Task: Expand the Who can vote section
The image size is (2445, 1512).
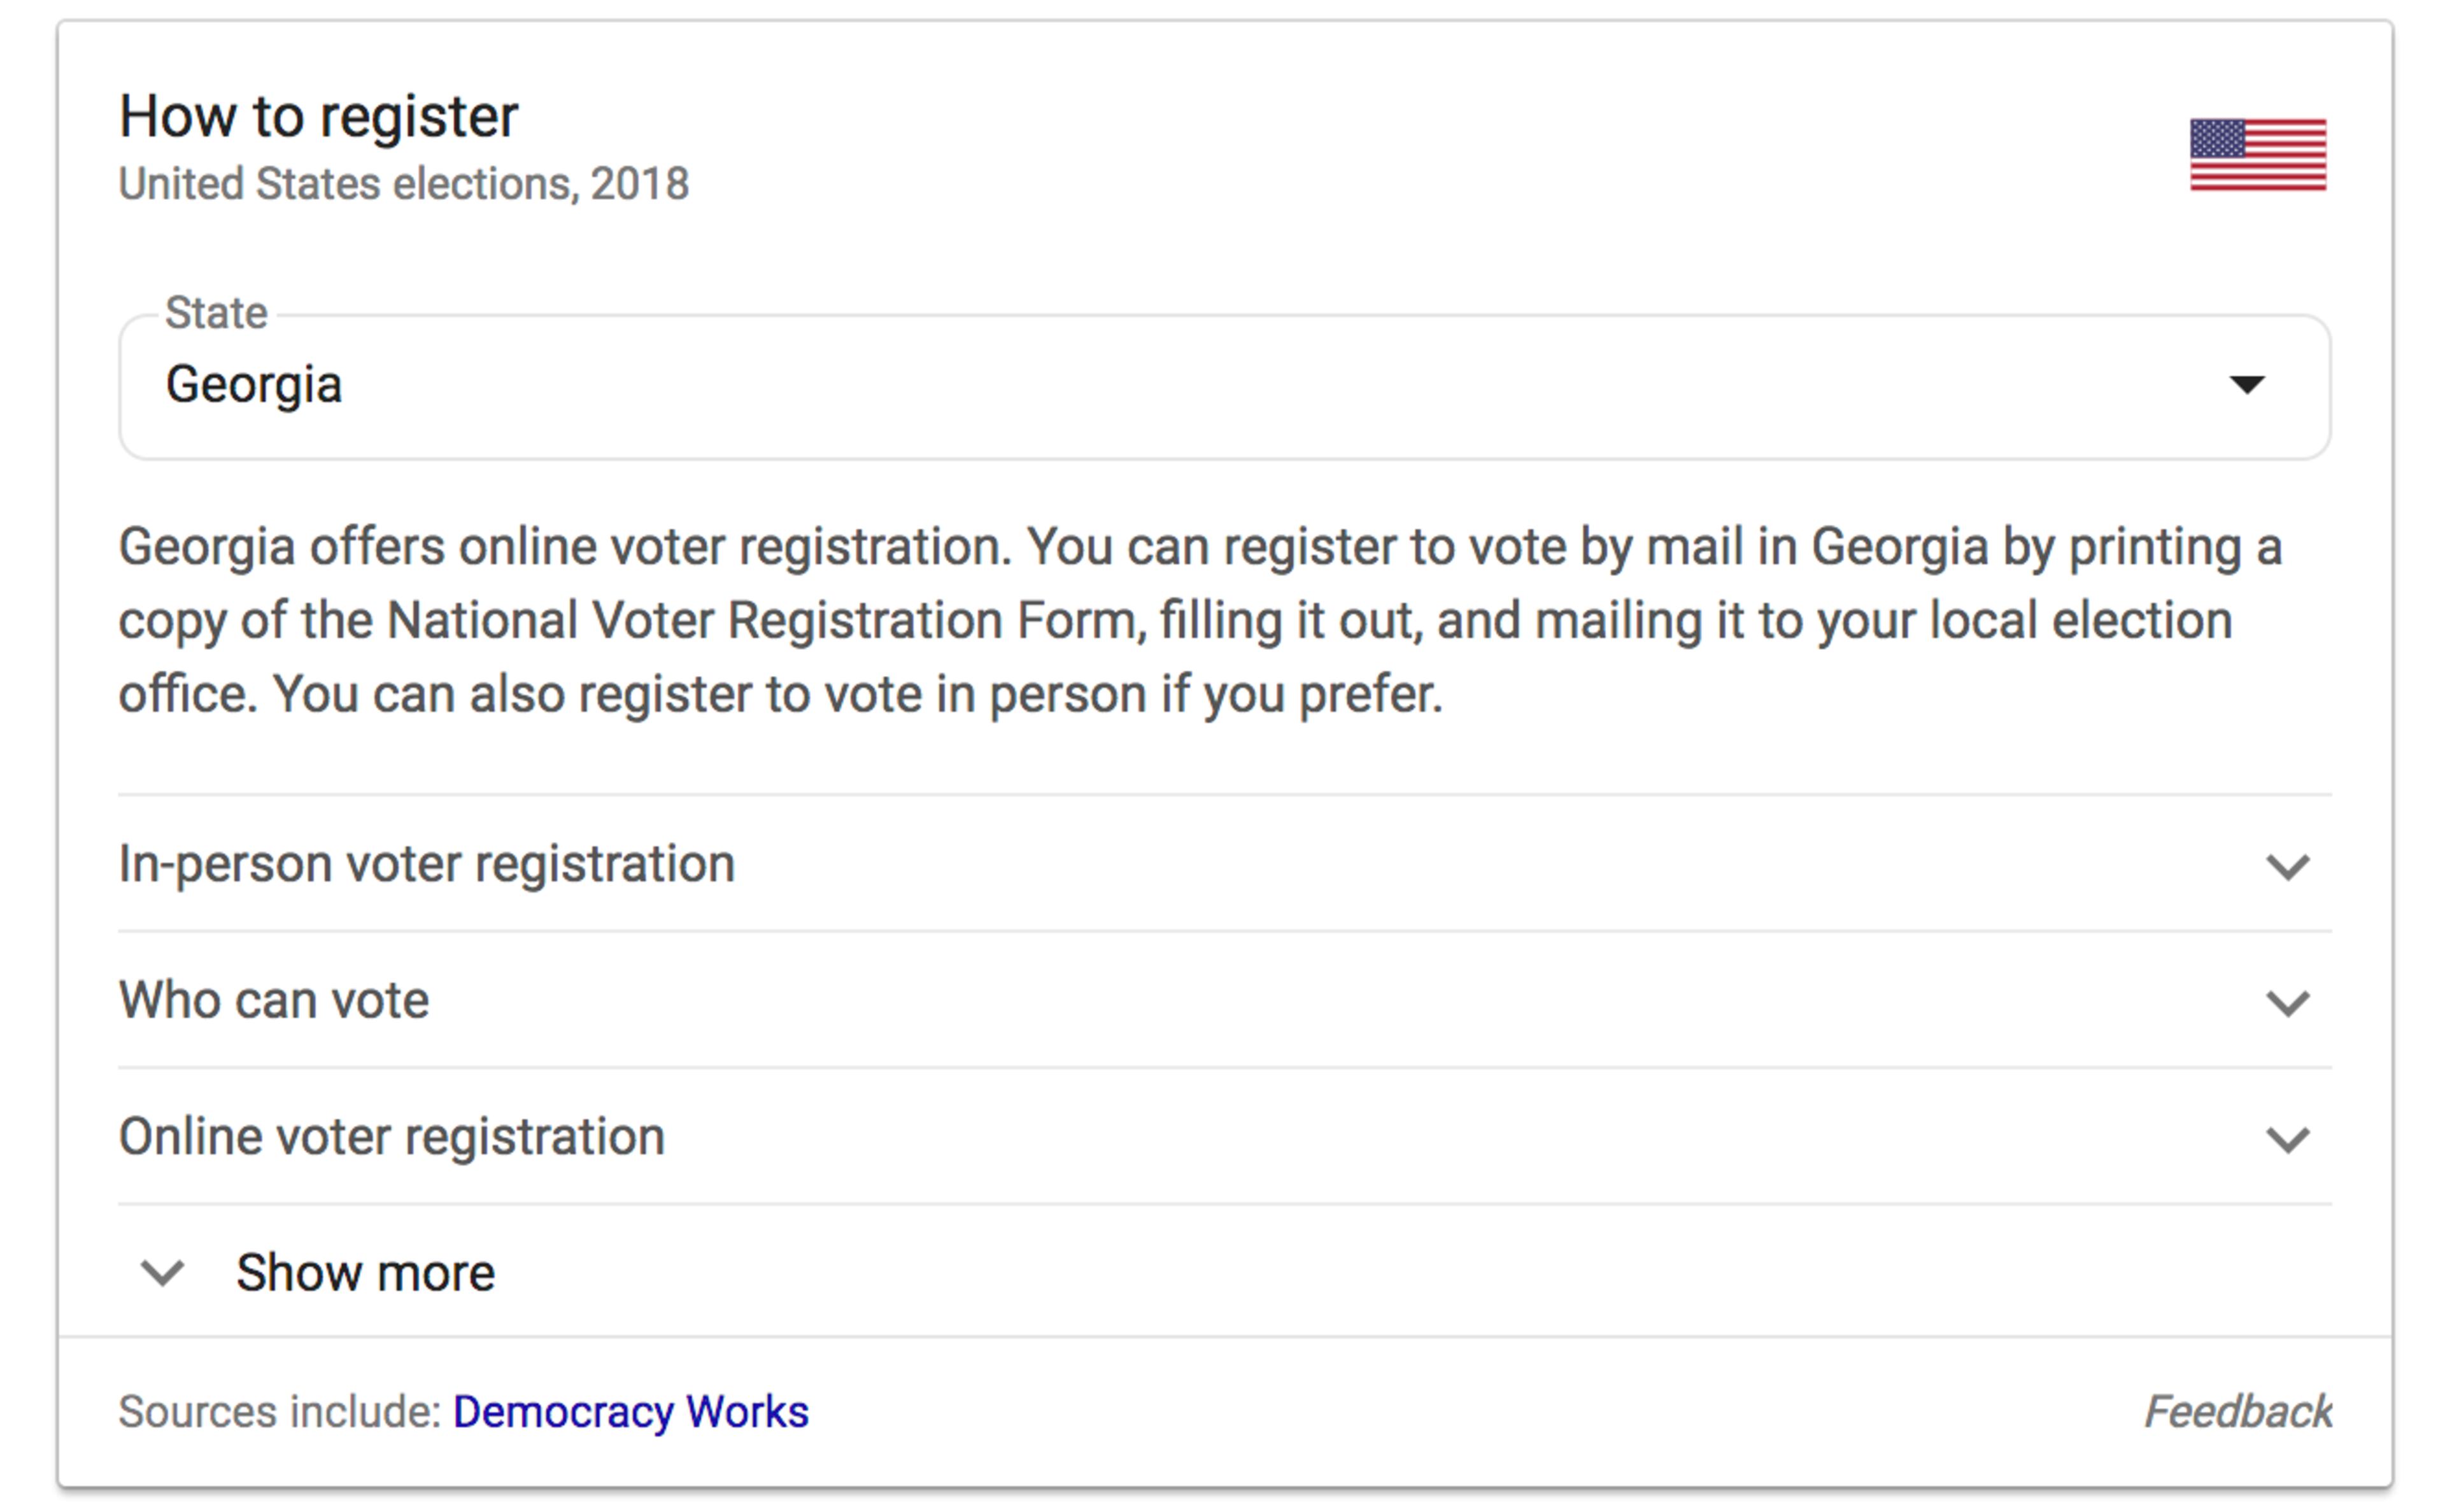Action: pos(274,1000)
